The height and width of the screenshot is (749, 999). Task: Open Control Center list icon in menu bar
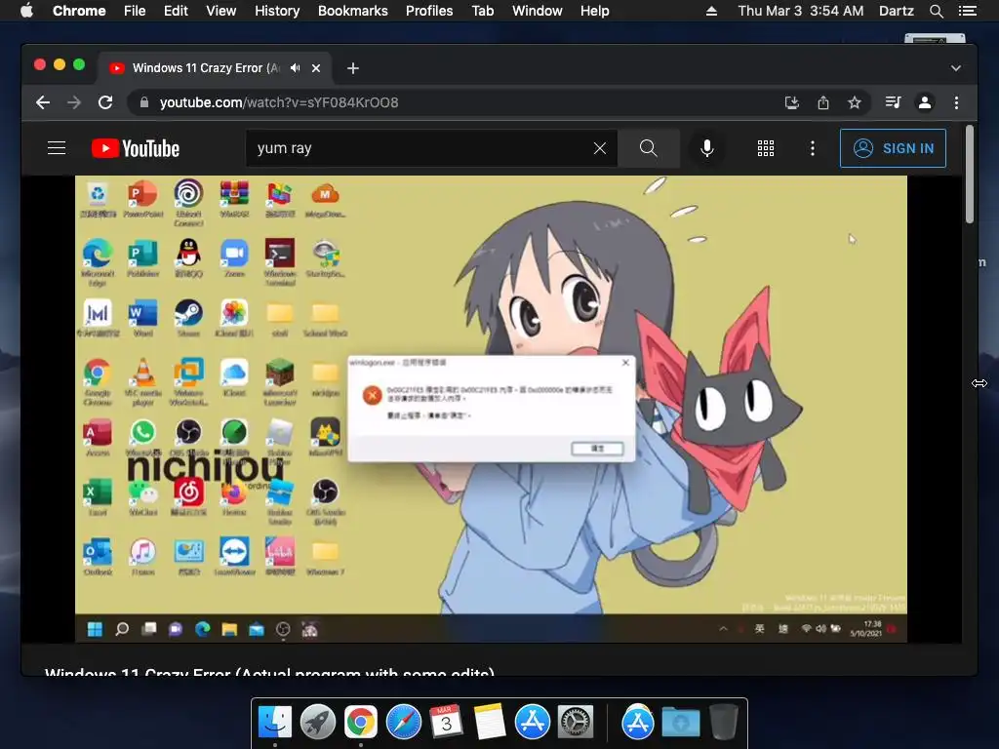point(967,11)
